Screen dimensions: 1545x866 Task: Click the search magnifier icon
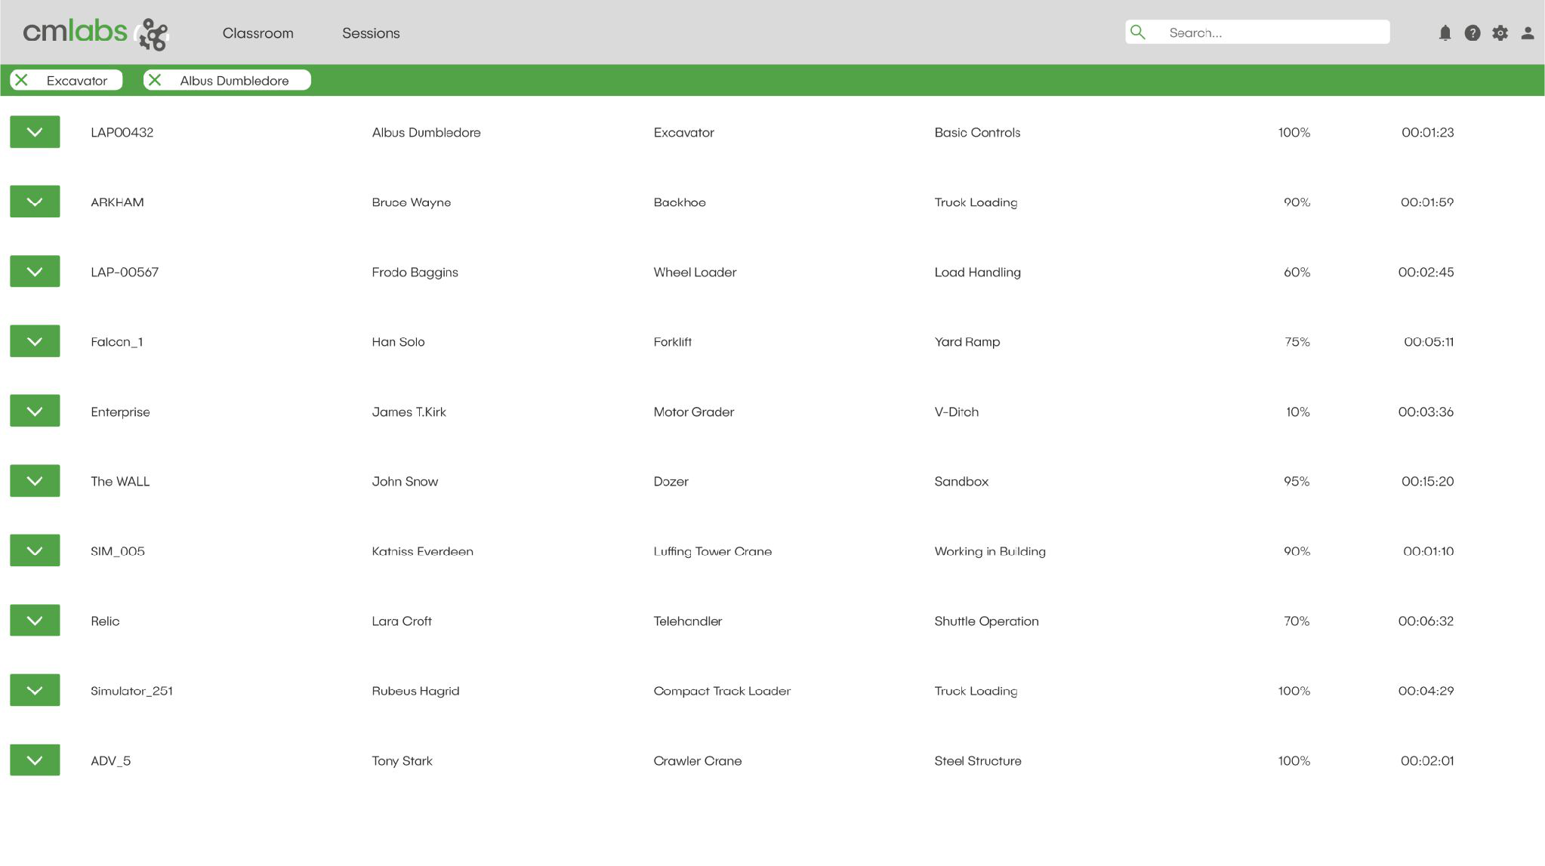1138,32
